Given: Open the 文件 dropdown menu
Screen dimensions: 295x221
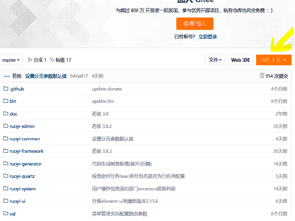Looking at the screenshot, I should [x=215, y=60].
